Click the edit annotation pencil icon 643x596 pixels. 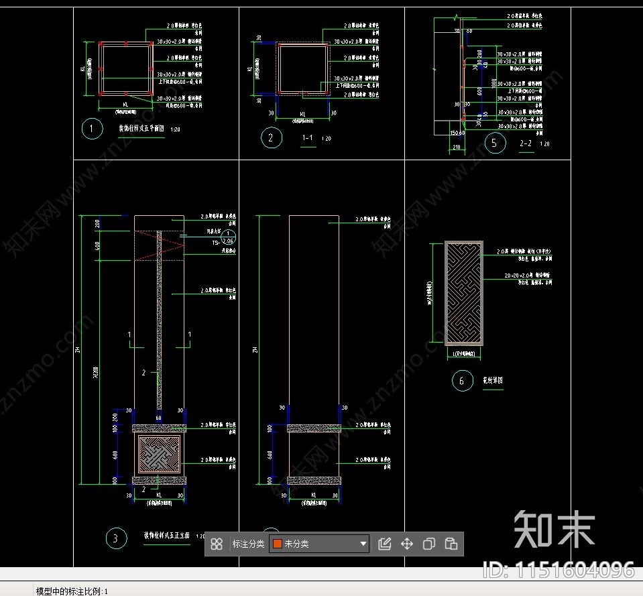click(385, 544)
